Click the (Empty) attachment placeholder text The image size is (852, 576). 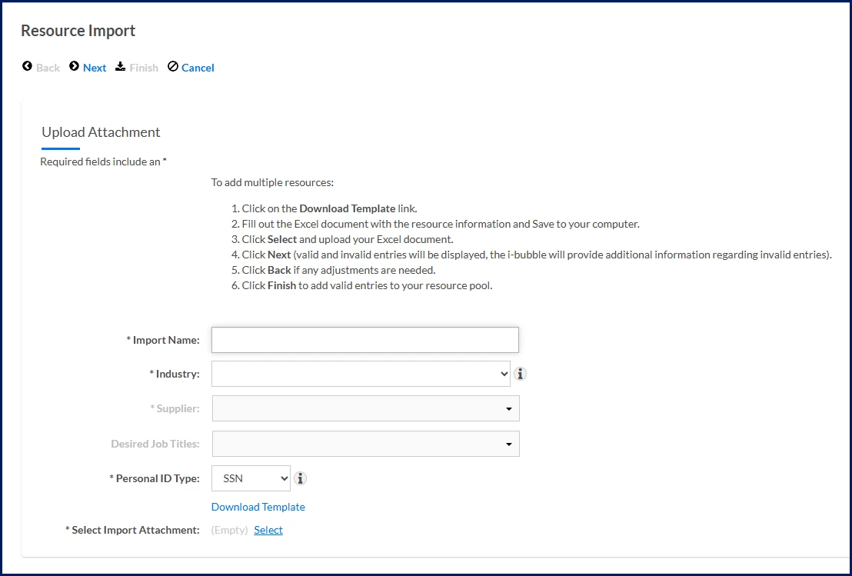229,530
